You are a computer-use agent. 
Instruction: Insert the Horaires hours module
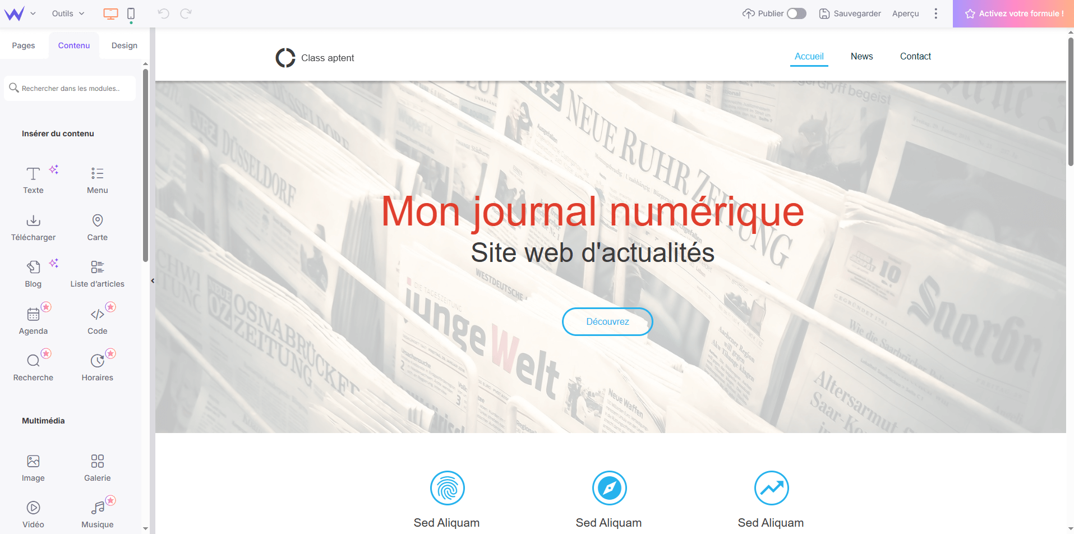(97, 367)
